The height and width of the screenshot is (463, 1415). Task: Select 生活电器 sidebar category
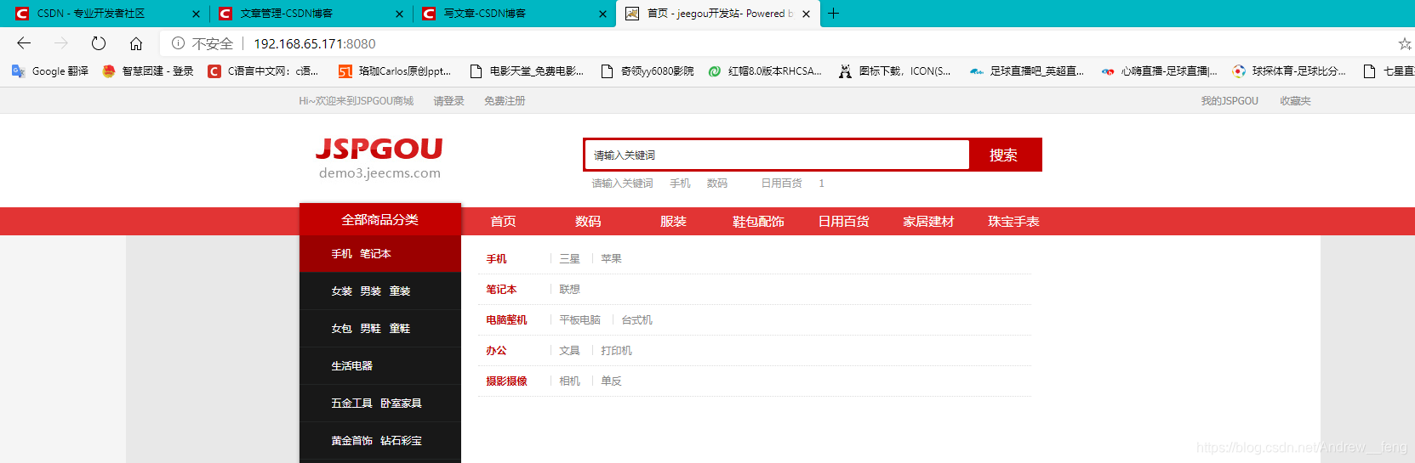380,366
